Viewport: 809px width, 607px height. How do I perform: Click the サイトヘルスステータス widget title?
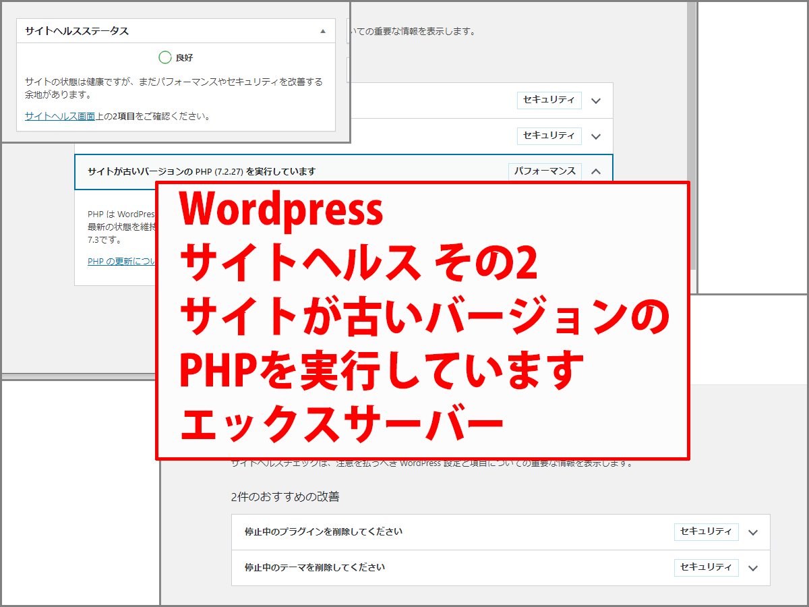77,31
